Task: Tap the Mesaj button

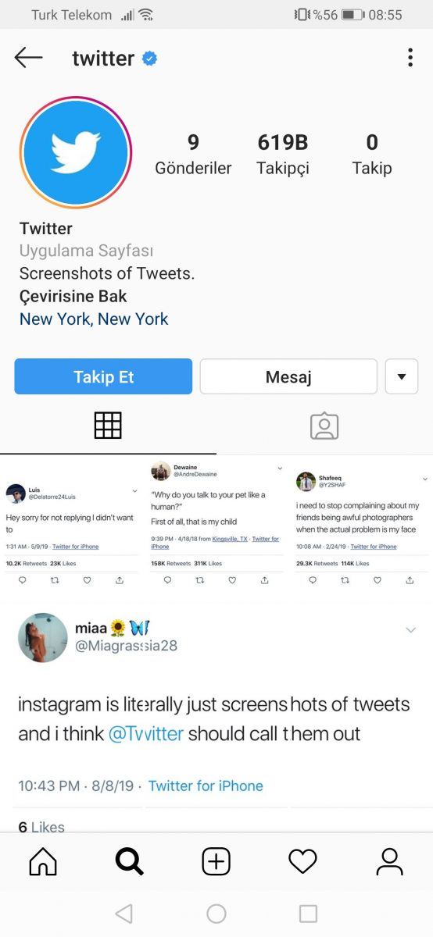Action: point(288,376)
